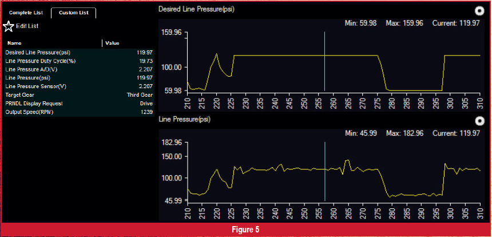Click the cursor line in Line Pressure graph
Screen dimensions: 492x237
pos(324,172)
